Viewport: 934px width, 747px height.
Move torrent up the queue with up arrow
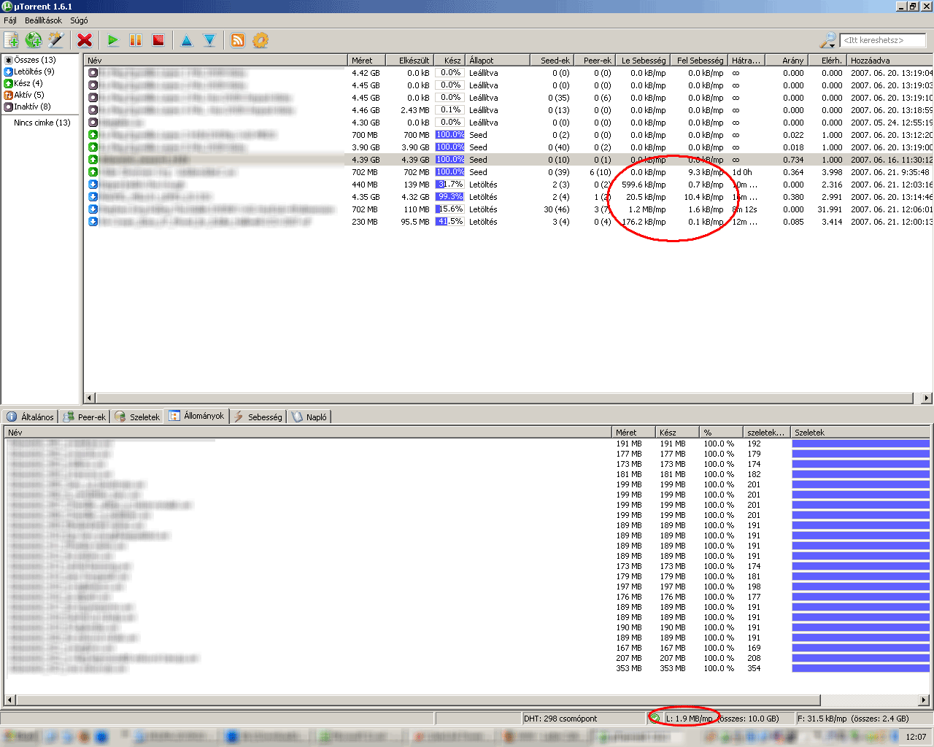pyautogui.click(x=187, y=40)
